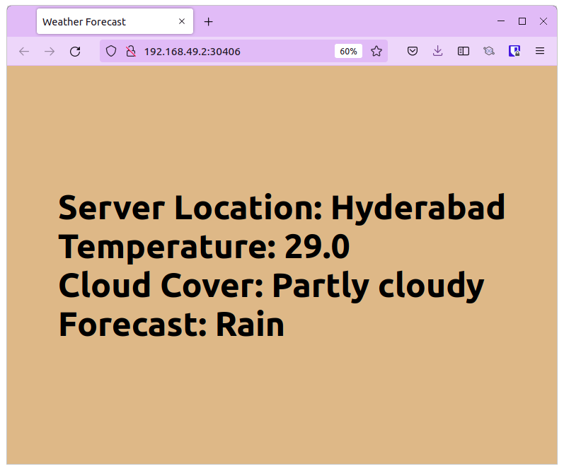
Task: Click the 'Forecast: Rain' text
Action: [171, 325]
